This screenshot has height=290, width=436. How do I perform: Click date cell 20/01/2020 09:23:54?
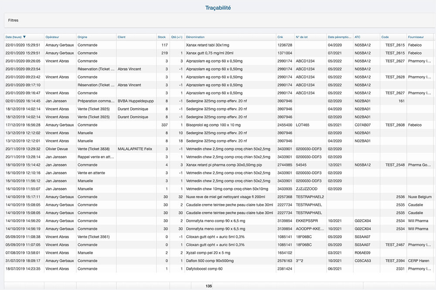click(23, 69)
